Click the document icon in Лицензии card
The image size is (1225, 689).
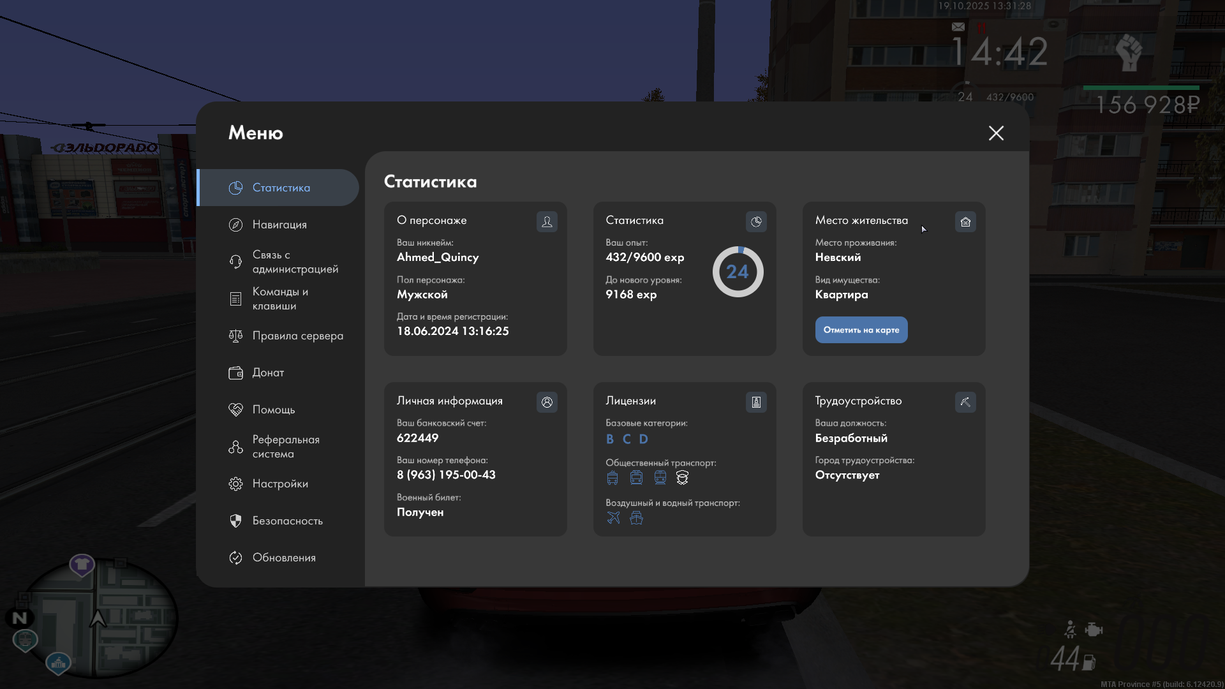(756, 402)
